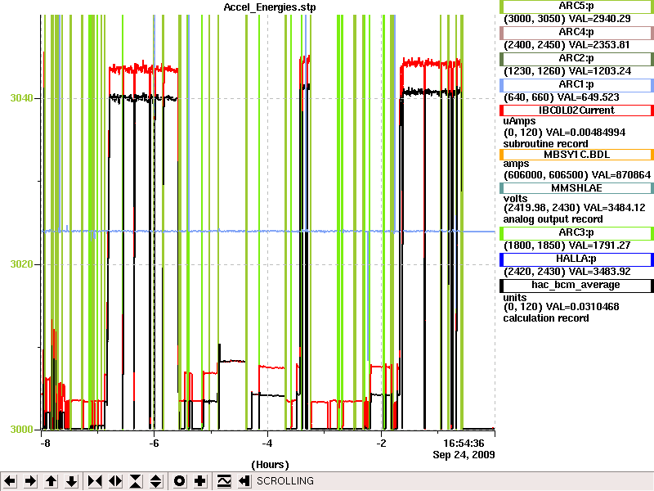
Task: Click the plus crosshair icon in toolbar
Action: tap(199, 481)
